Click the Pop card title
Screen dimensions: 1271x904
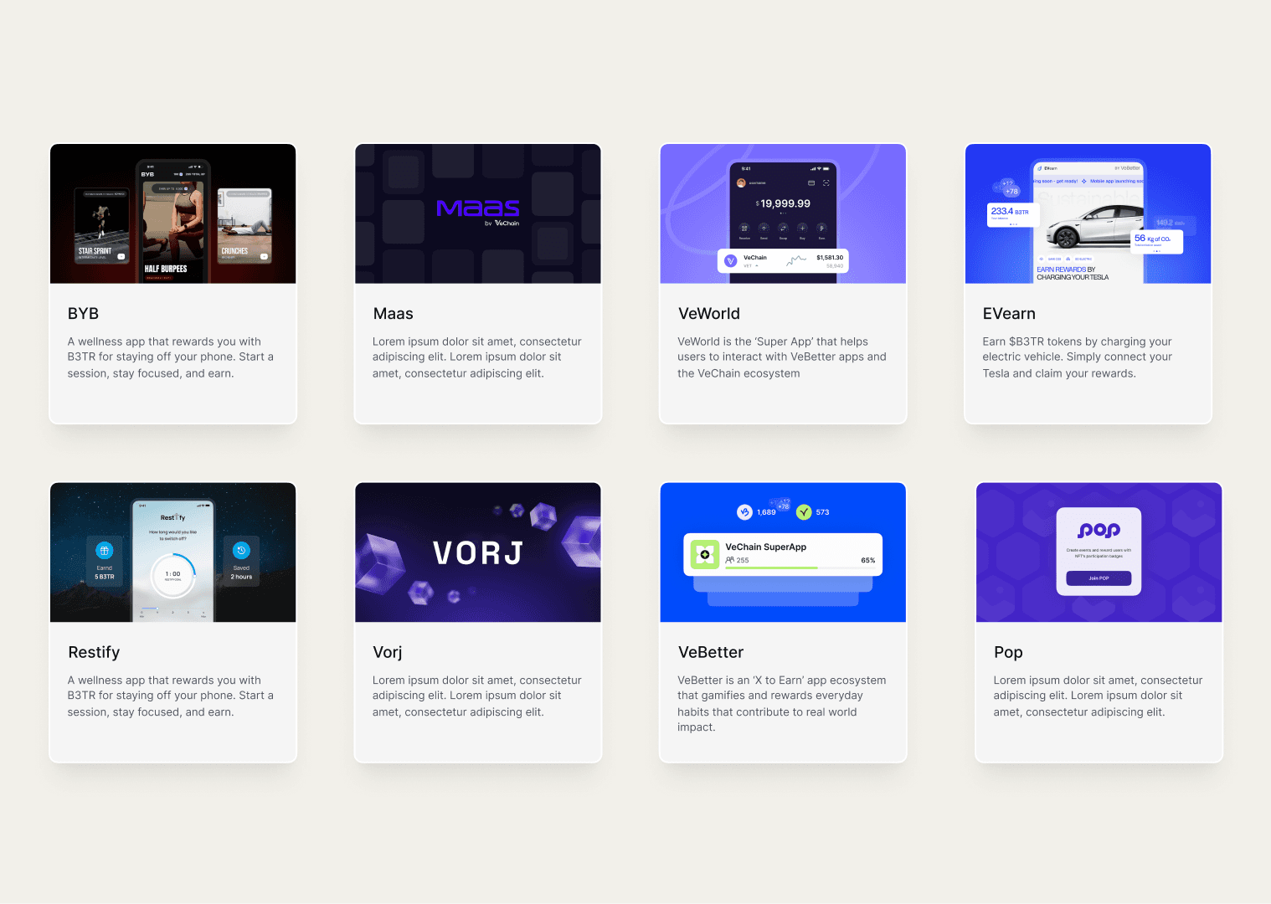(1008, 652)
